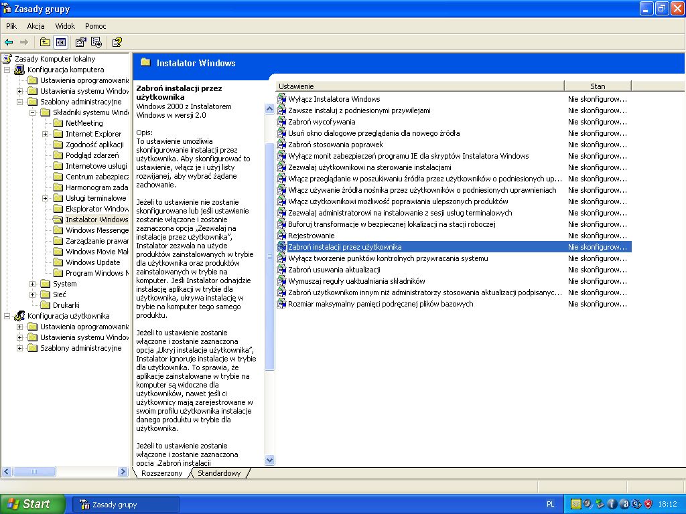
Task: Select Zawsze instaluj z podniesionymi przywilejami
Action: [x=359, y=110]
